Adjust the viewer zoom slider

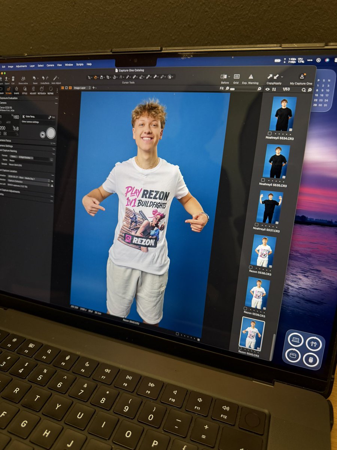tap(244, 89)
